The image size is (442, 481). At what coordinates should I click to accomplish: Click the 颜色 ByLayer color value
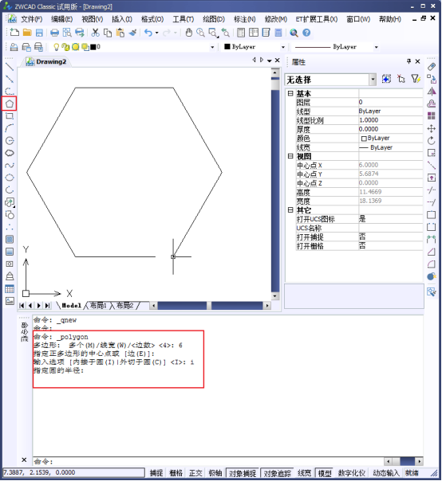point(391,138)
